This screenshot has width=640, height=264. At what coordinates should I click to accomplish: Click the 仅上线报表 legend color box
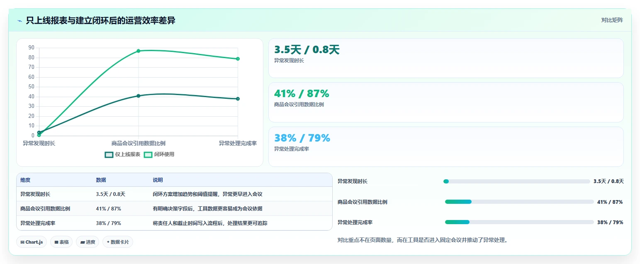pyautogui.click(x=109, y=154)
